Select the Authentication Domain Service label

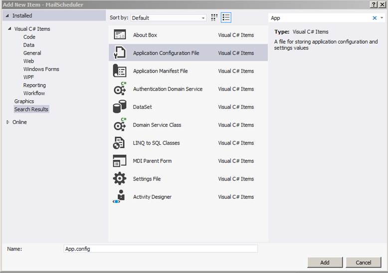[168, 89]
